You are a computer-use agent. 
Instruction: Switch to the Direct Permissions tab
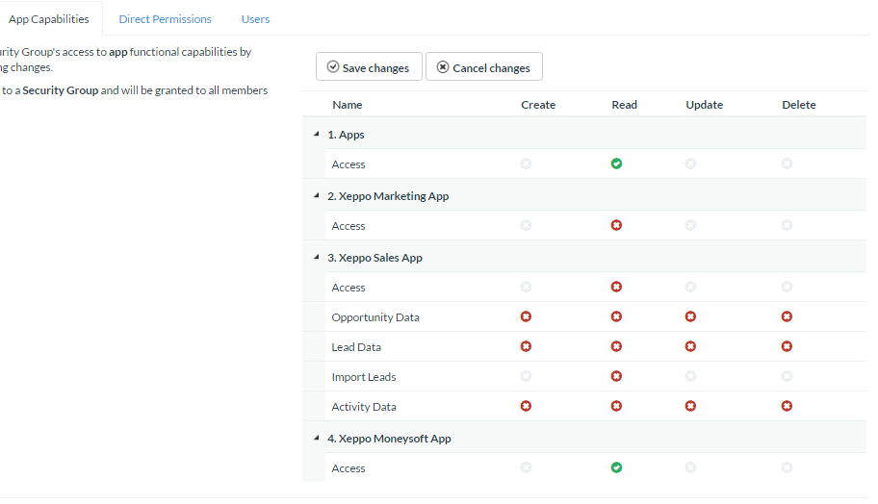coord(165,19)
